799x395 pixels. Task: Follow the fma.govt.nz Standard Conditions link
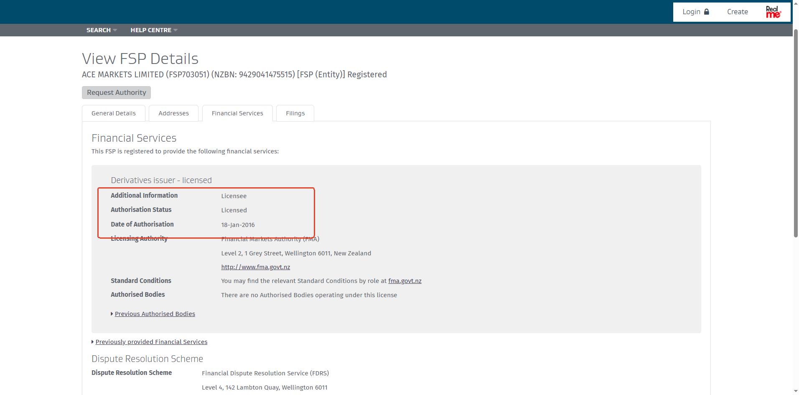click(x=405, y=281)
